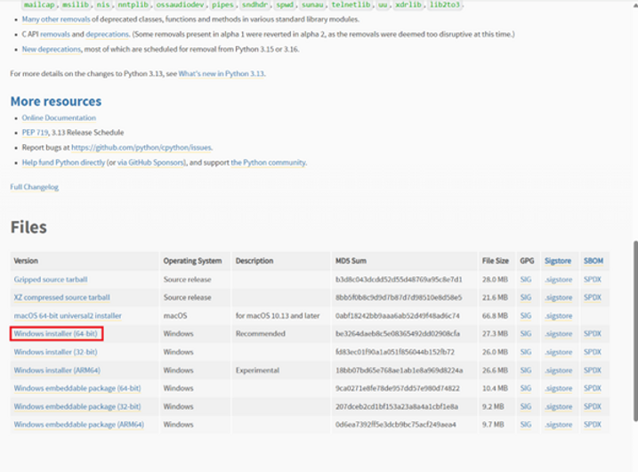Open SPDX link for Gzipped source tarball

pyautogui.click(x=593, y=280)
